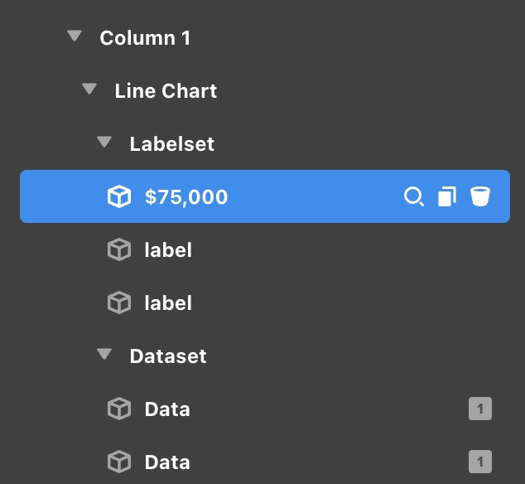Duplicate the $75,000 label item
The image size is (525, 484).
pyautogui.click(x=447, y=196)
